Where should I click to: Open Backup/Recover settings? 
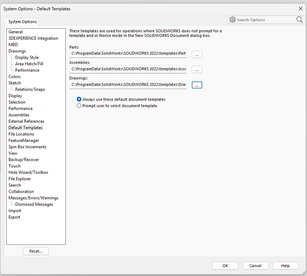[24, 159]
